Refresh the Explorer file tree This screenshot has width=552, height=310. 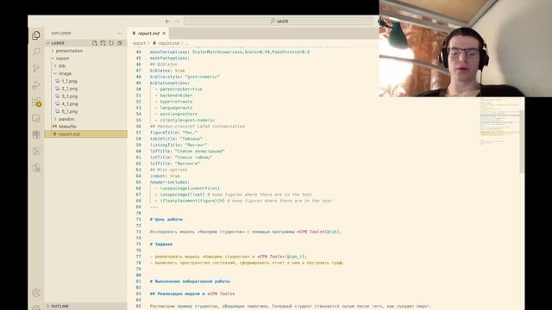pos(111,43)
